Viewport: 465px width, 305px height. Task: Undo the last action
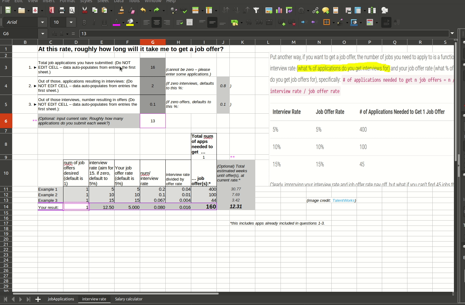pyautogui.click(x=143, y=10)
